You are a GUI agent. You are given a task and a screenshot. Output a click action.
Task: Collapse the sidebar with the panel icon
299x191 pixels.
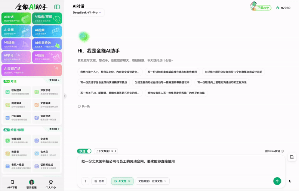(57, 7)
